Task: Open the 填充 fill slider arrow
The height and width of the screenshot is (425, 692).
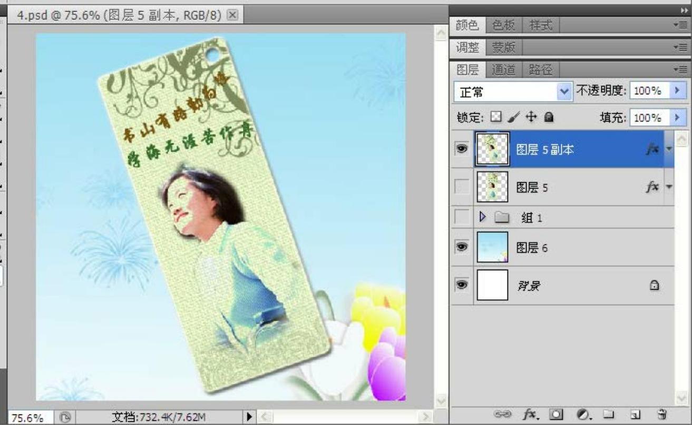Action: point(677,117)
